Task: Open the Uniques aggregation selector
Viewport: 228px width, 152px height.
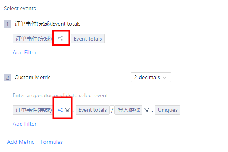Action: coord(168,110)
